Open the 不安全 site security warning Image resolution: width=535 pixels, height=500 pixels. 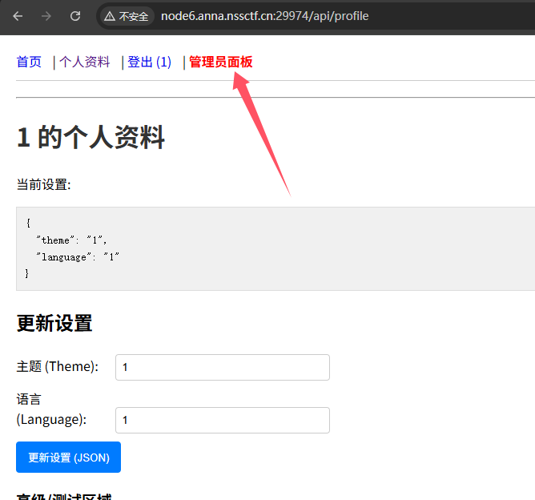pyautogui.click(x=127, y=16)
